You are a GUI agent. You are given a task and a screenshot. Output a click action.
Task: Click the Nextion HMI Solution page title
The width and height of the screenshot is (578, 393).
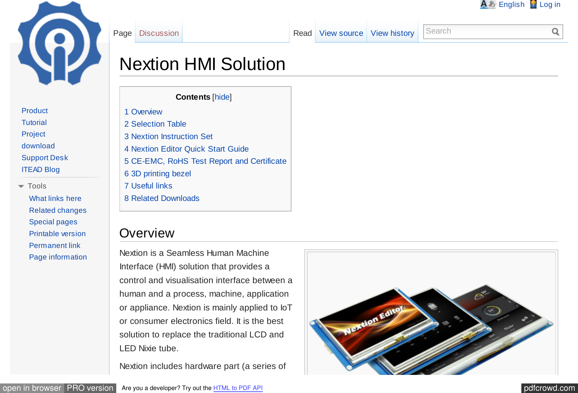point(202,64)
